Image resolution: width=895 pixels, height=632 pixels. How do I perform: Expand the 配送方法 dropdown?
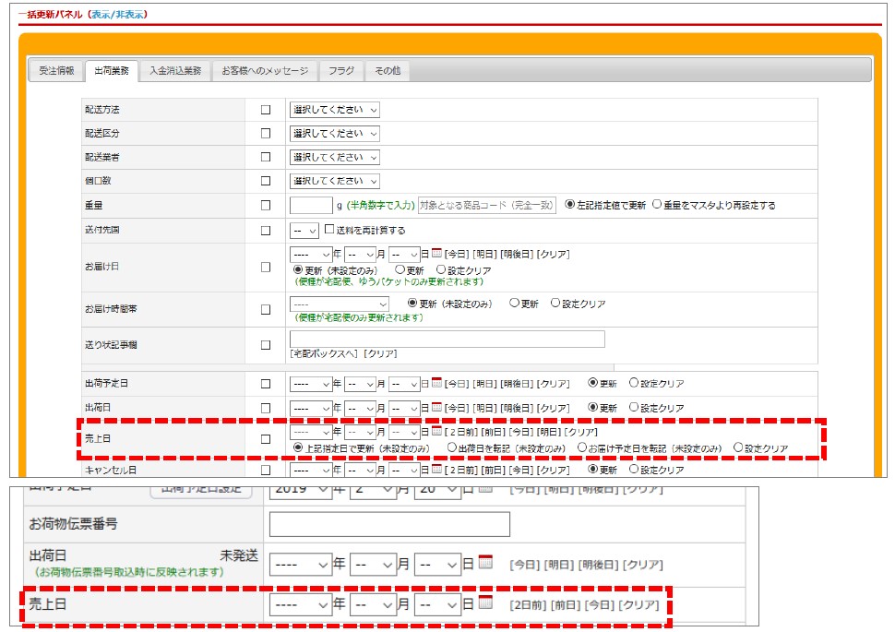334,110
